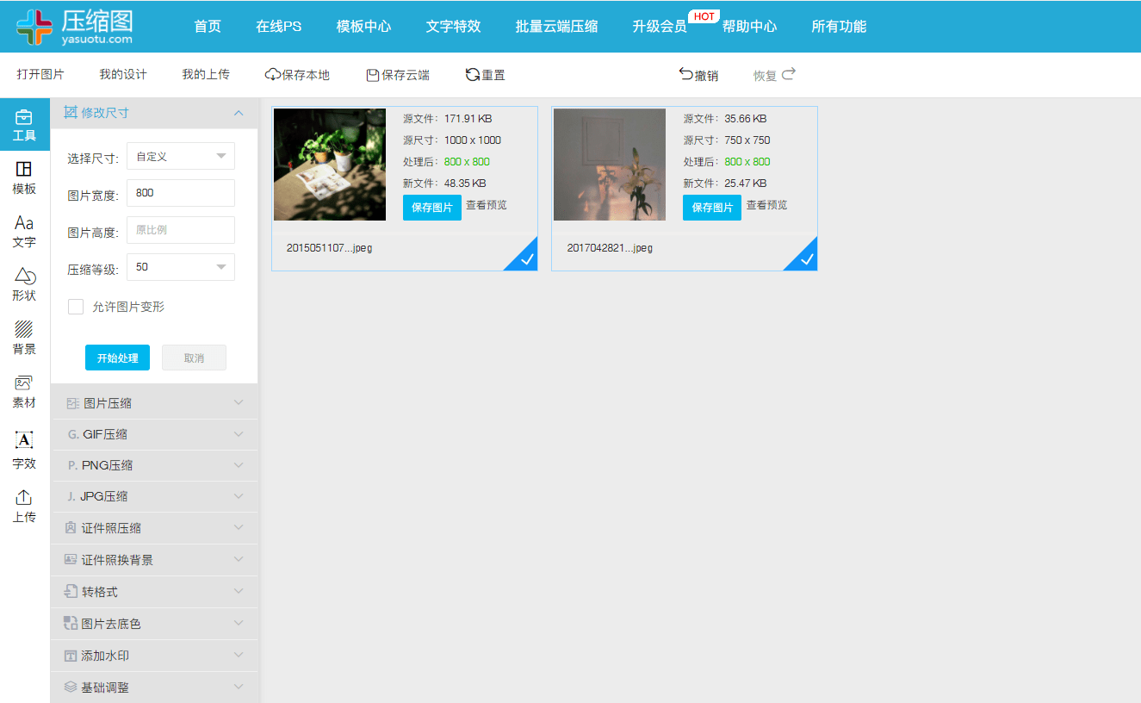Enable the 允许图片变形 checkbox
1141x703 pixels.
[x=76, y=306]
